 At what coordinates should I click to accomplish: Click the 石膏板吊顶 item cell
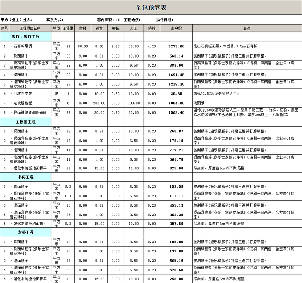(x=30, y=46)
